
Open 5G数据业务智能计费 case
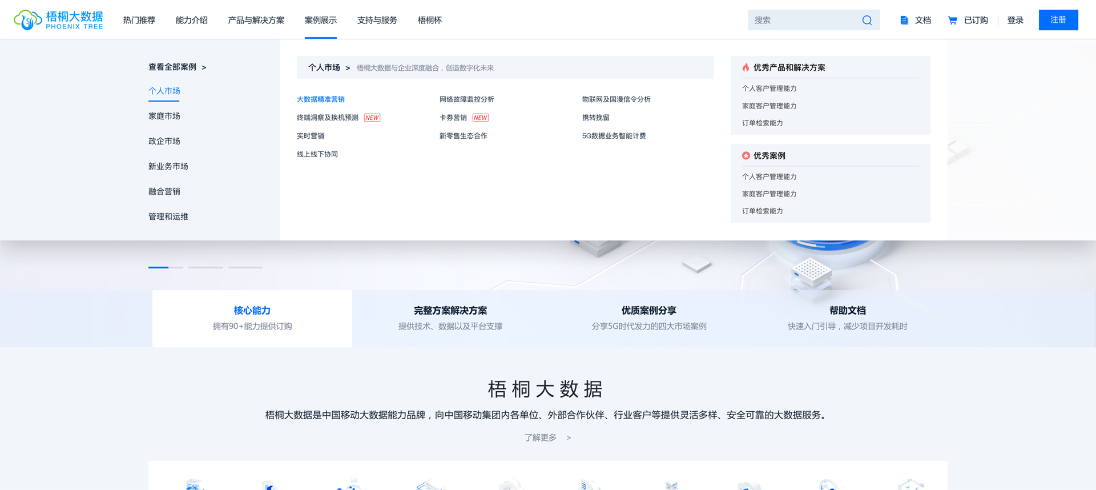coord(614,136)
